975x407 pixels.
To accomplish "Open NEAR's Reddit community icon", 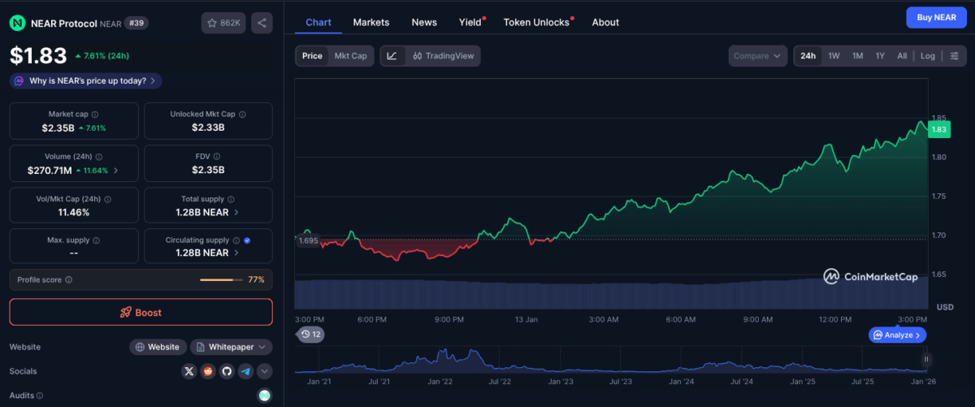I will click(208, 371).
